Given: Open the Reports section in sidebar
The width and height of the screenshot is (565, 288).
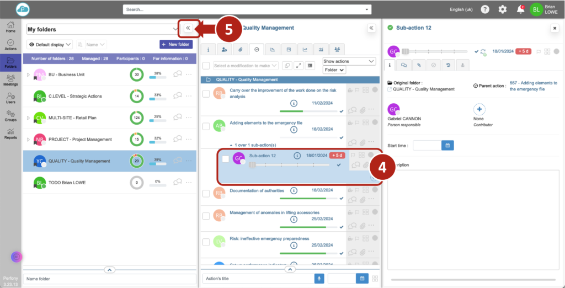Looking at the screenshot, I should tap(10, 133).
